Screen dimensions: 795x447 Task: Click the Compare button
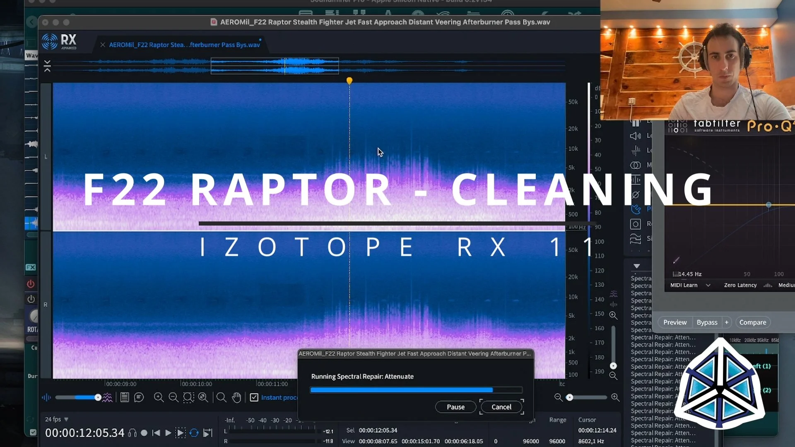752,322
